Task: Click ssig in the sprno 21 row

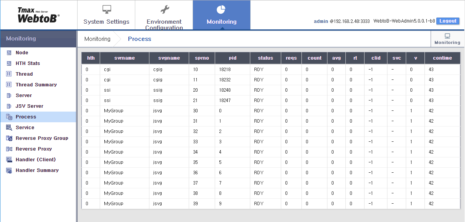Action: [x=158, y=100]
